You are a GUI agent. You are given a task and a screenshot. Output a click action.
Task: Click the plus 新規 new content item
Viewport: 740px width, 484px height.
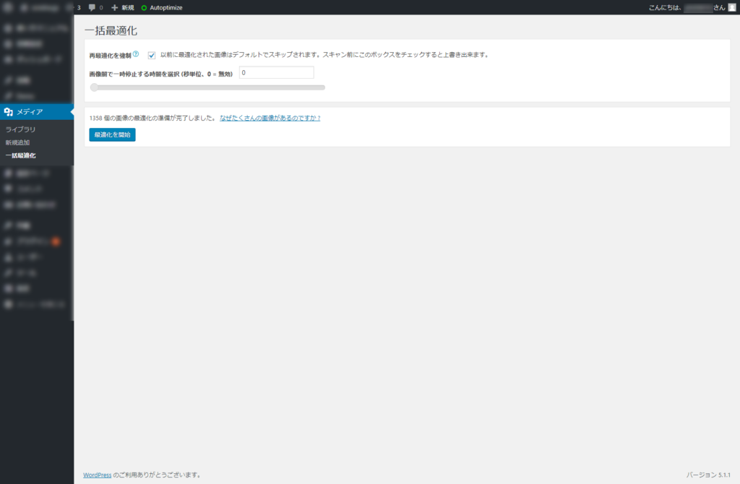(x=123, y=7)
